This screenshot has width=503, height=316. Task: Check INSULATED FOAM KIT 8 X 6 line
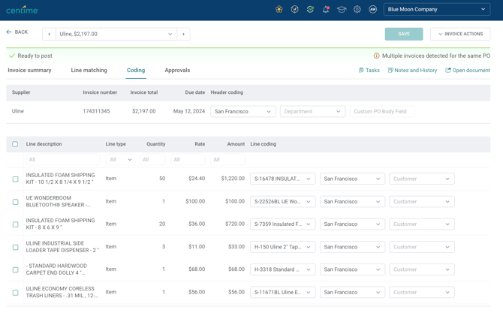[16, 224]
